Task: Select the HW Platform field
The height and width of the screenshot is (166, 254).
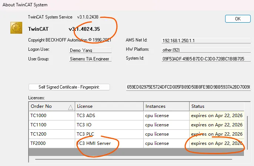Action: (x=206, y=50)
